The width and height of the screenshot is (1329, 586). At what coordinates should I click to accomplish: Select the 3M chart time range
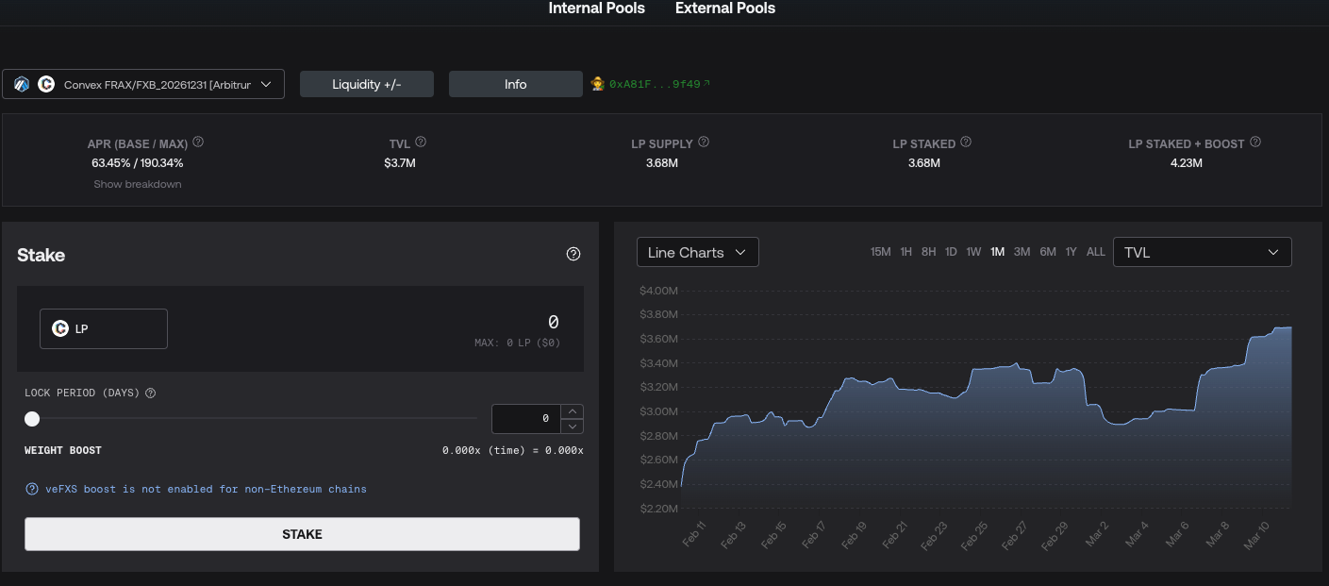(x=1022, y=252)
